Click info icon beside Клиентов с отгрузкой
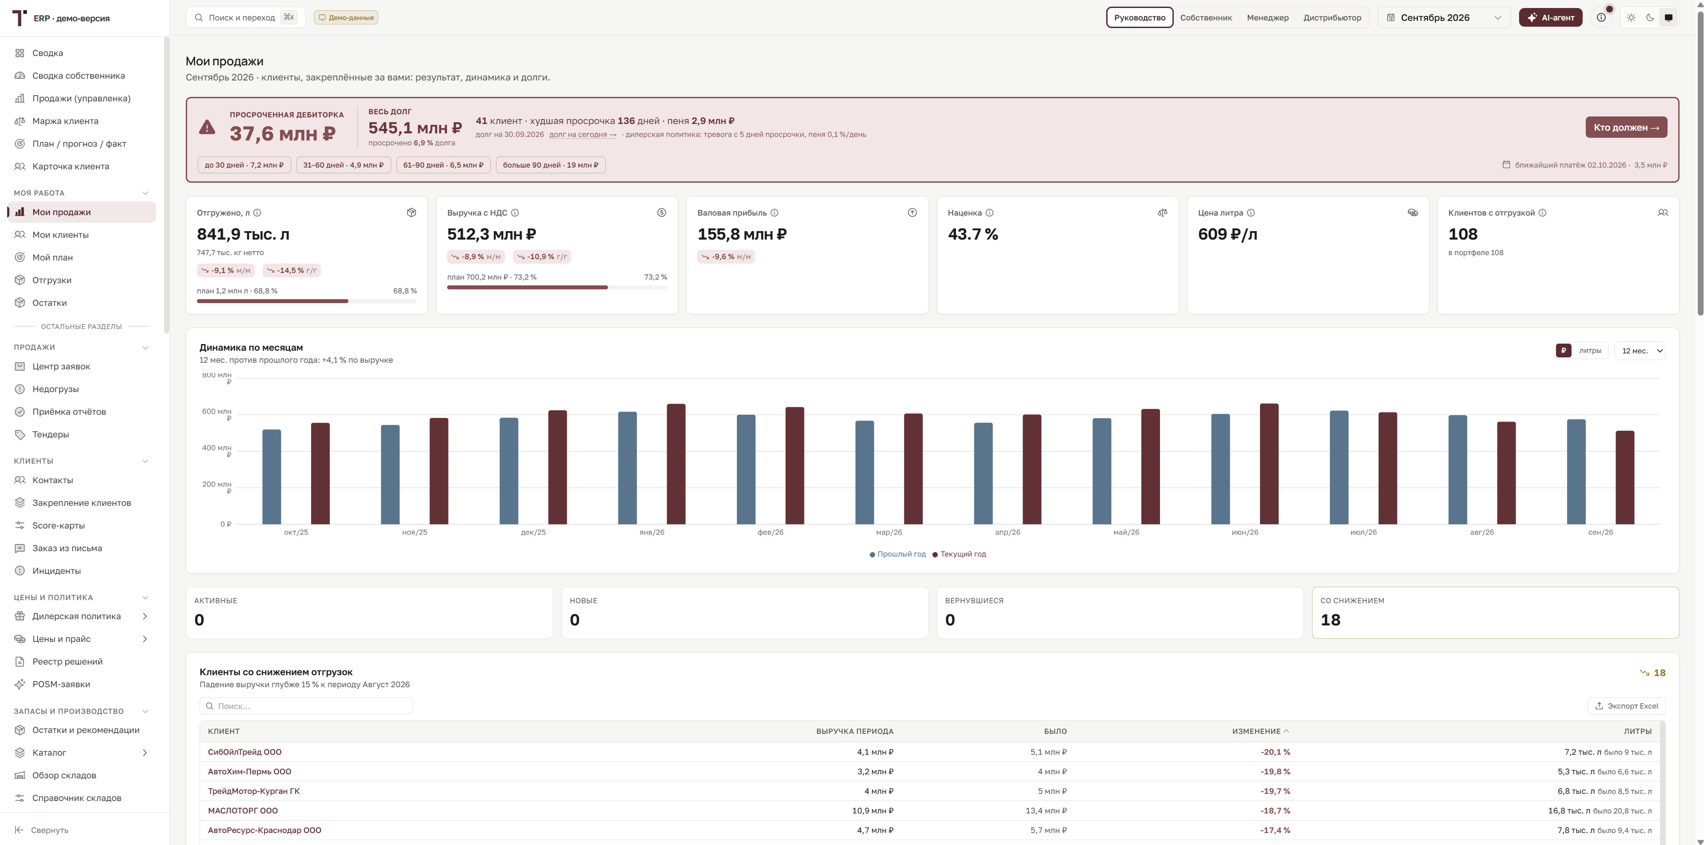This screenshot has width=1704, height=845. coord(1543,212)
